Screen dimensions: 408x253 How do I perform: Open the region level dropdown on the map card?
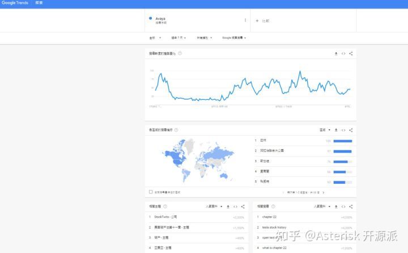[325, 130]
